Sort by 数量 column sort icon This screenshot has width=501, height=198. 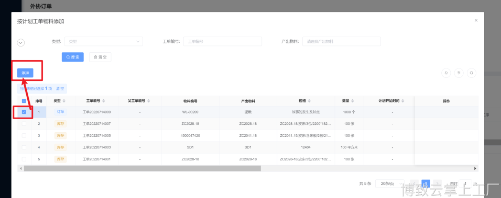pos(352,101)
